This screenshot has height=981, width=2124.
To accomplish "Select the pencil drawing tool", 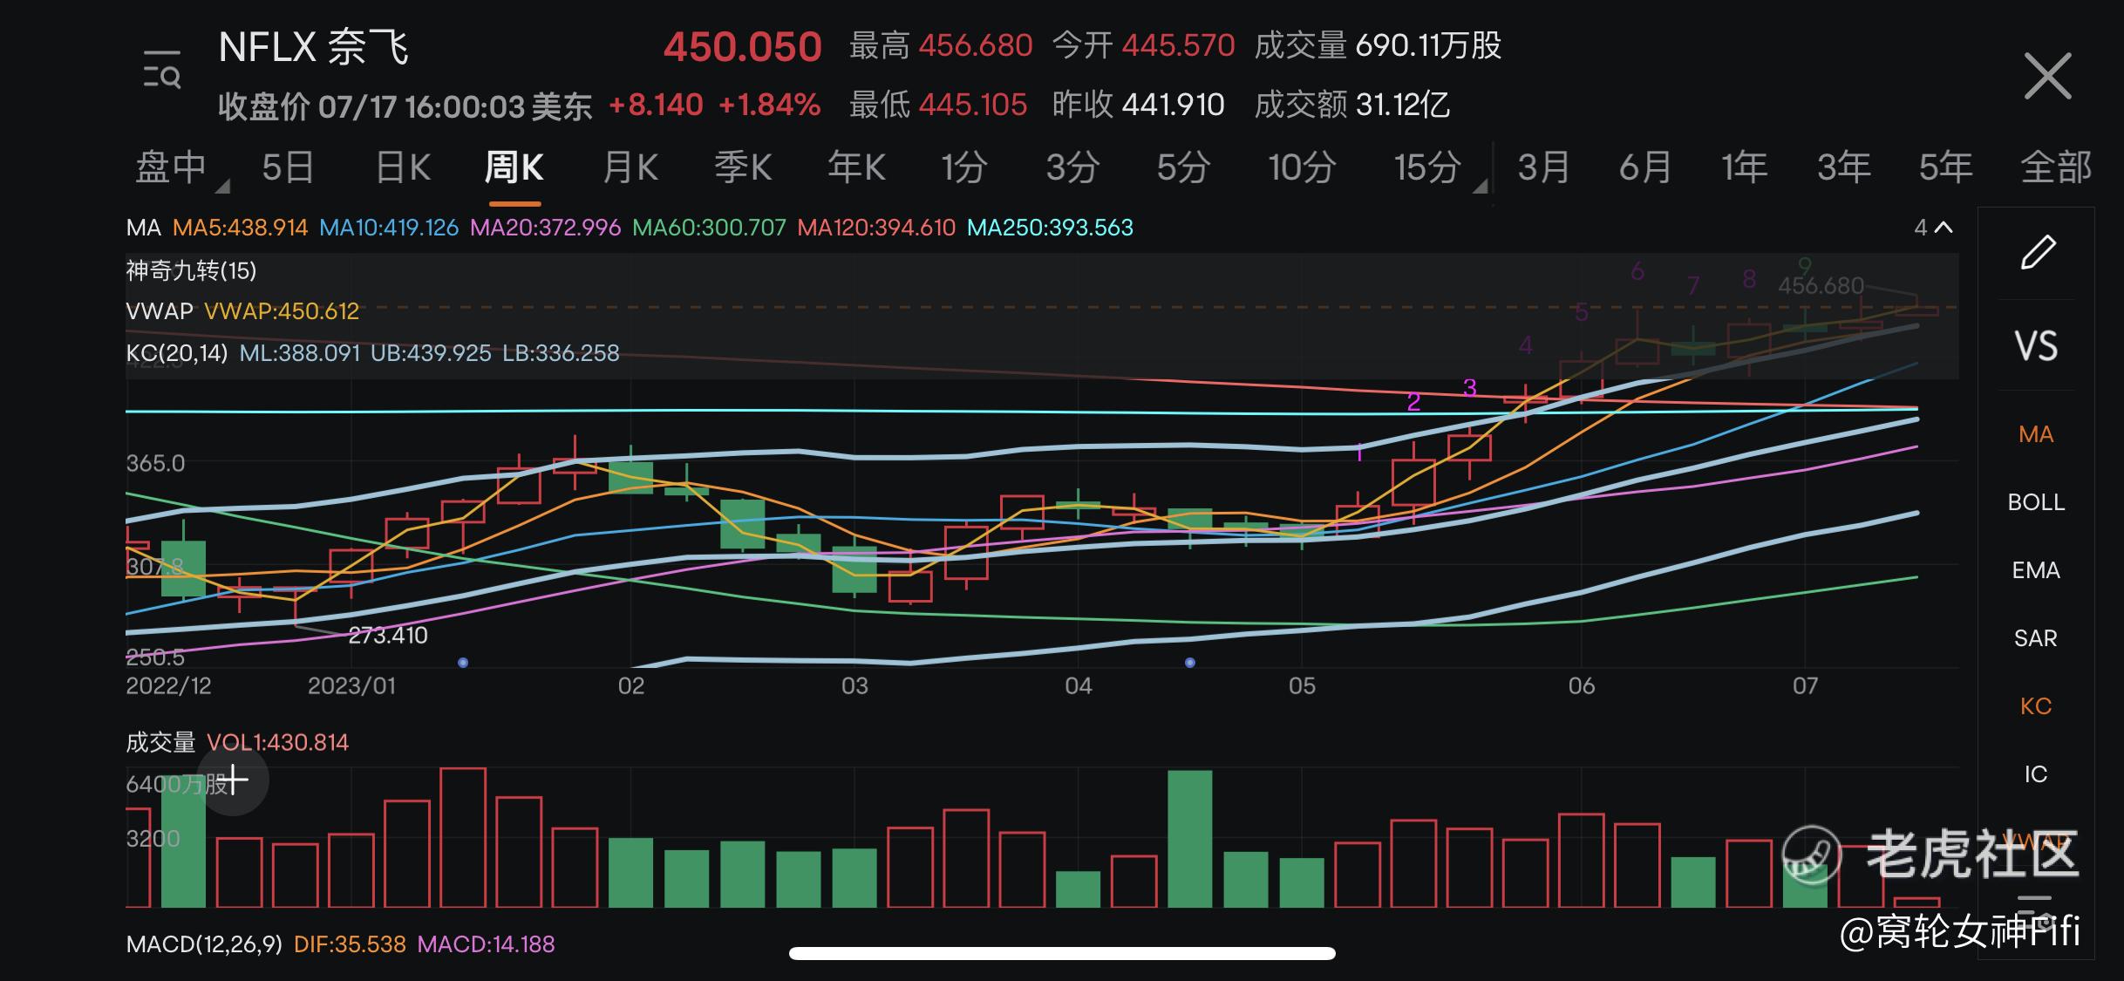I will point(2038,253).
